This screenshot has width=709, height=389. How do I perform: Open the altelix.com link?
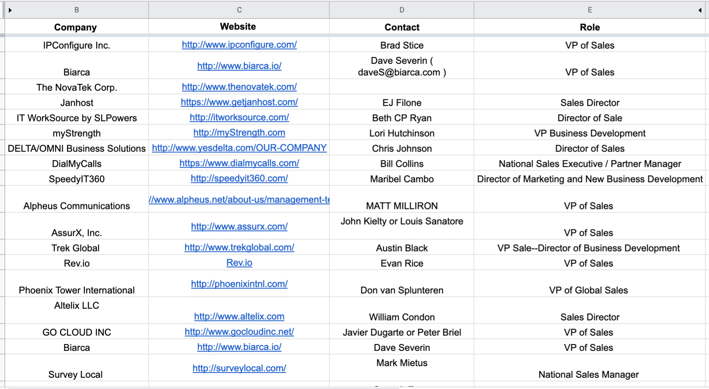point(239,316)
